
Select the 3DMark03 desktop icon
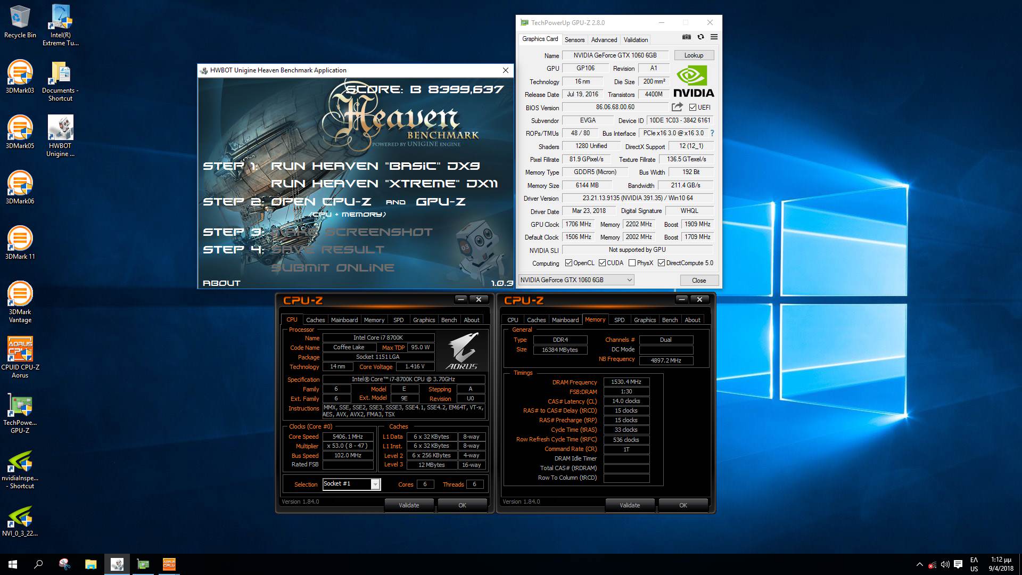click(x=20, y=77)
